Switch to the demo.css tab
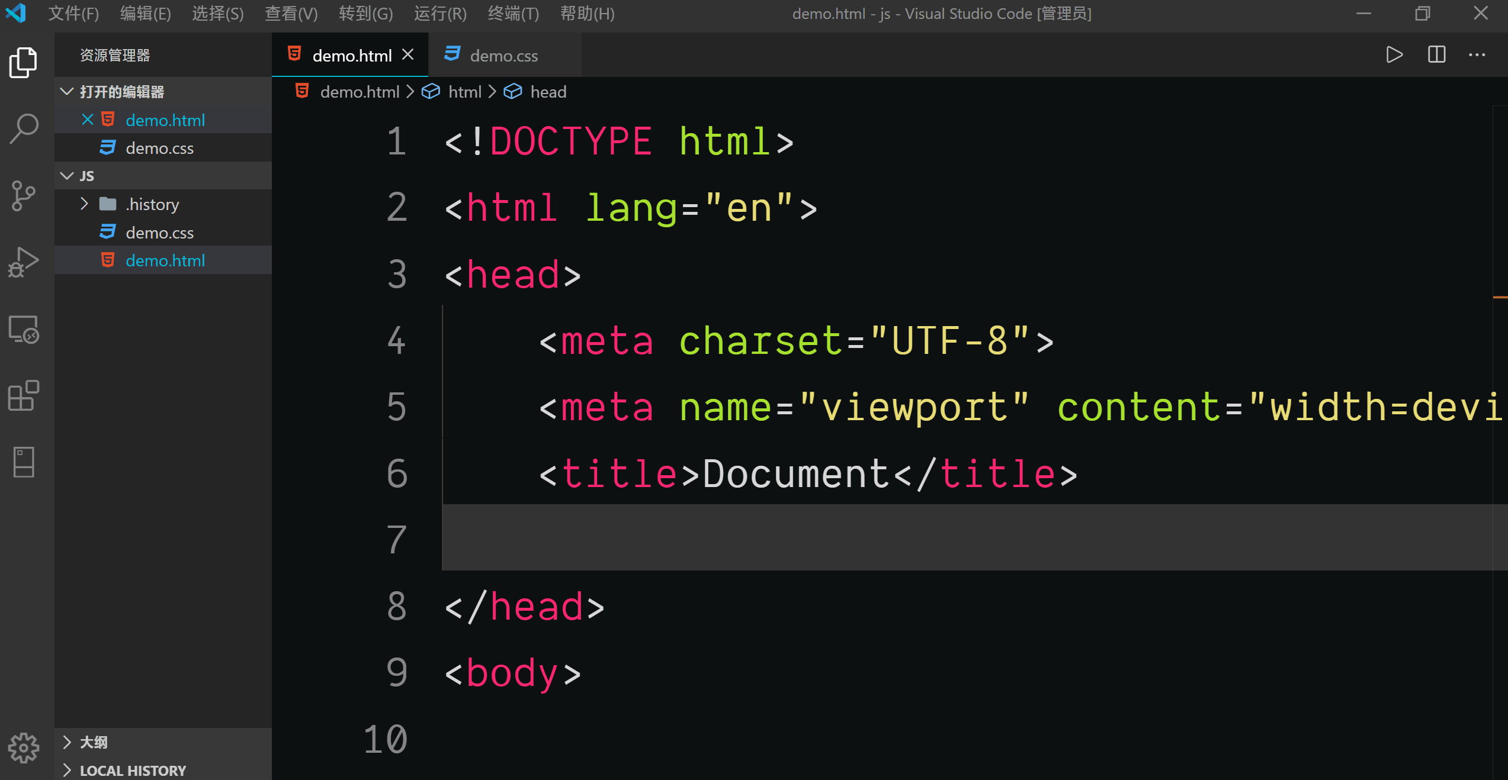 (x=503, y=56)
